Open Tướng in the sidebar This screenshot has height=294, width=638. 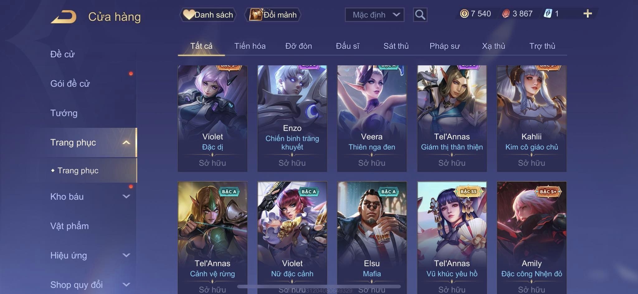[x=64, y=113]
